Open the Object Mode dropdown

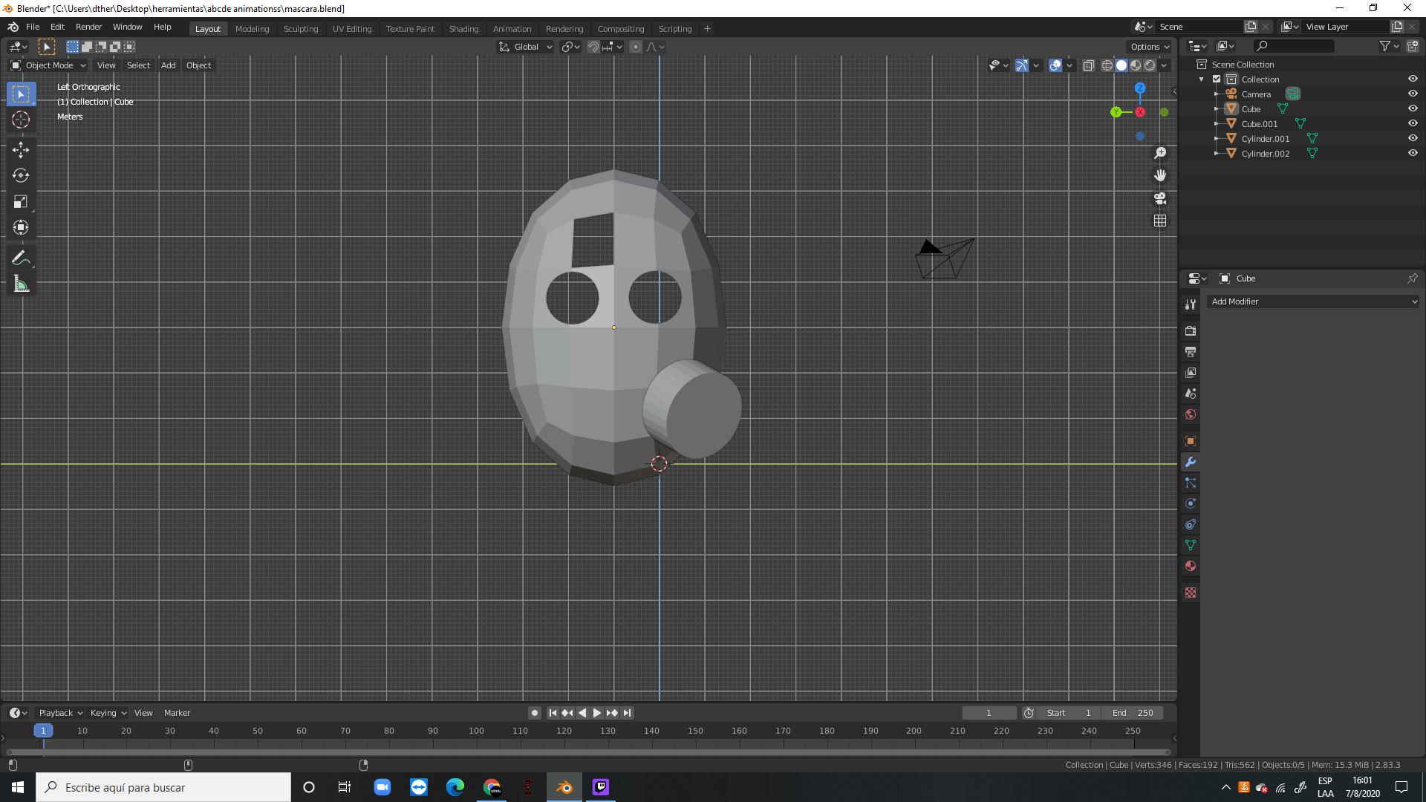(49, 65)
